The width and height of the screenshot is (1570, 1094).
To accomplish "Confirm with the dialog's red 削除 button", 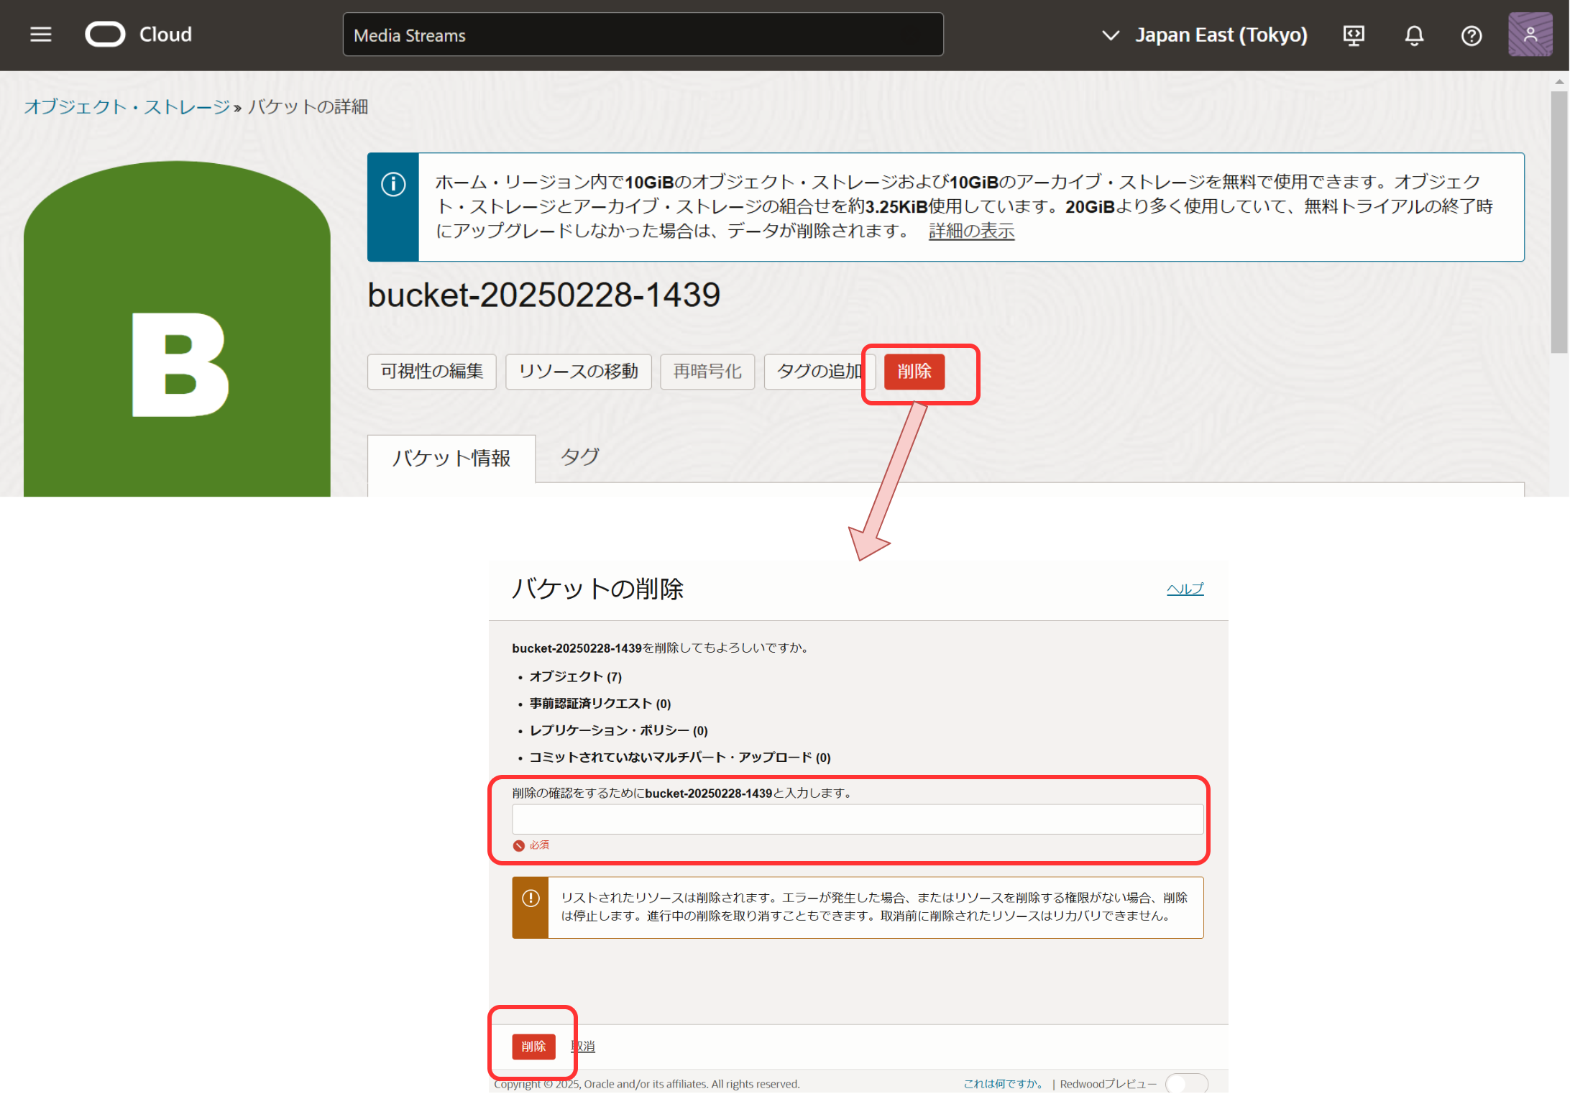I will 533,1046.
